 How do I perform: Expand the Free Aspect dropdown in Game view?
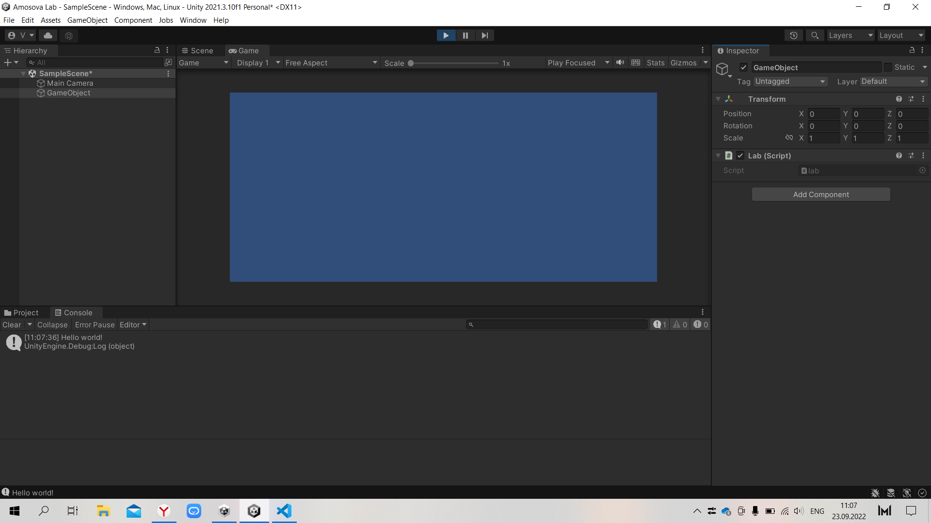(x=331, y=62)
